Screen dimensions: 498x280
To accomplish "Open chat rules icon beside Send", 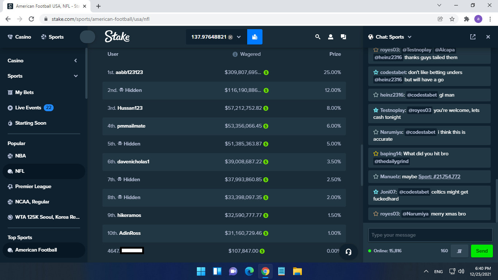I will 459,251.
